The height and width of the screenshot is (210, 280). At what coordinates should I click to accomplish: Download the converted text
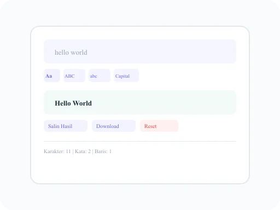click(x=114, y=126)
